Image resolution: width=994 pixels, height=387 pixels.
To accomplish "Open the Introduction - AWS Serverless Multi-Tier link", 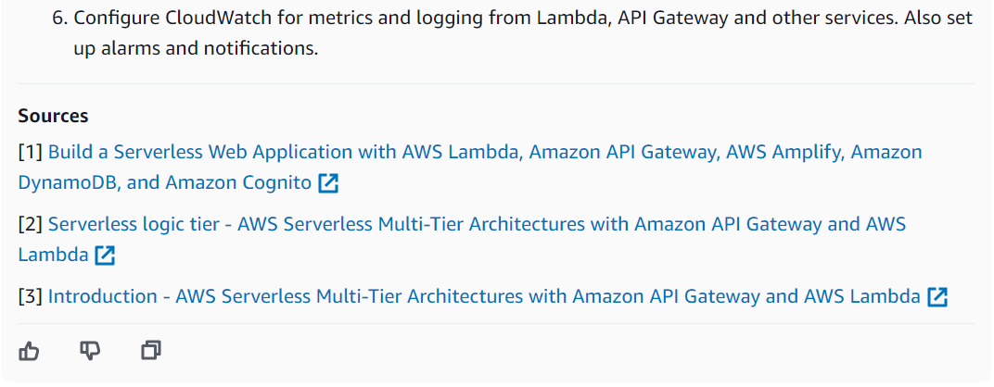I will click(x=484, y=296).
